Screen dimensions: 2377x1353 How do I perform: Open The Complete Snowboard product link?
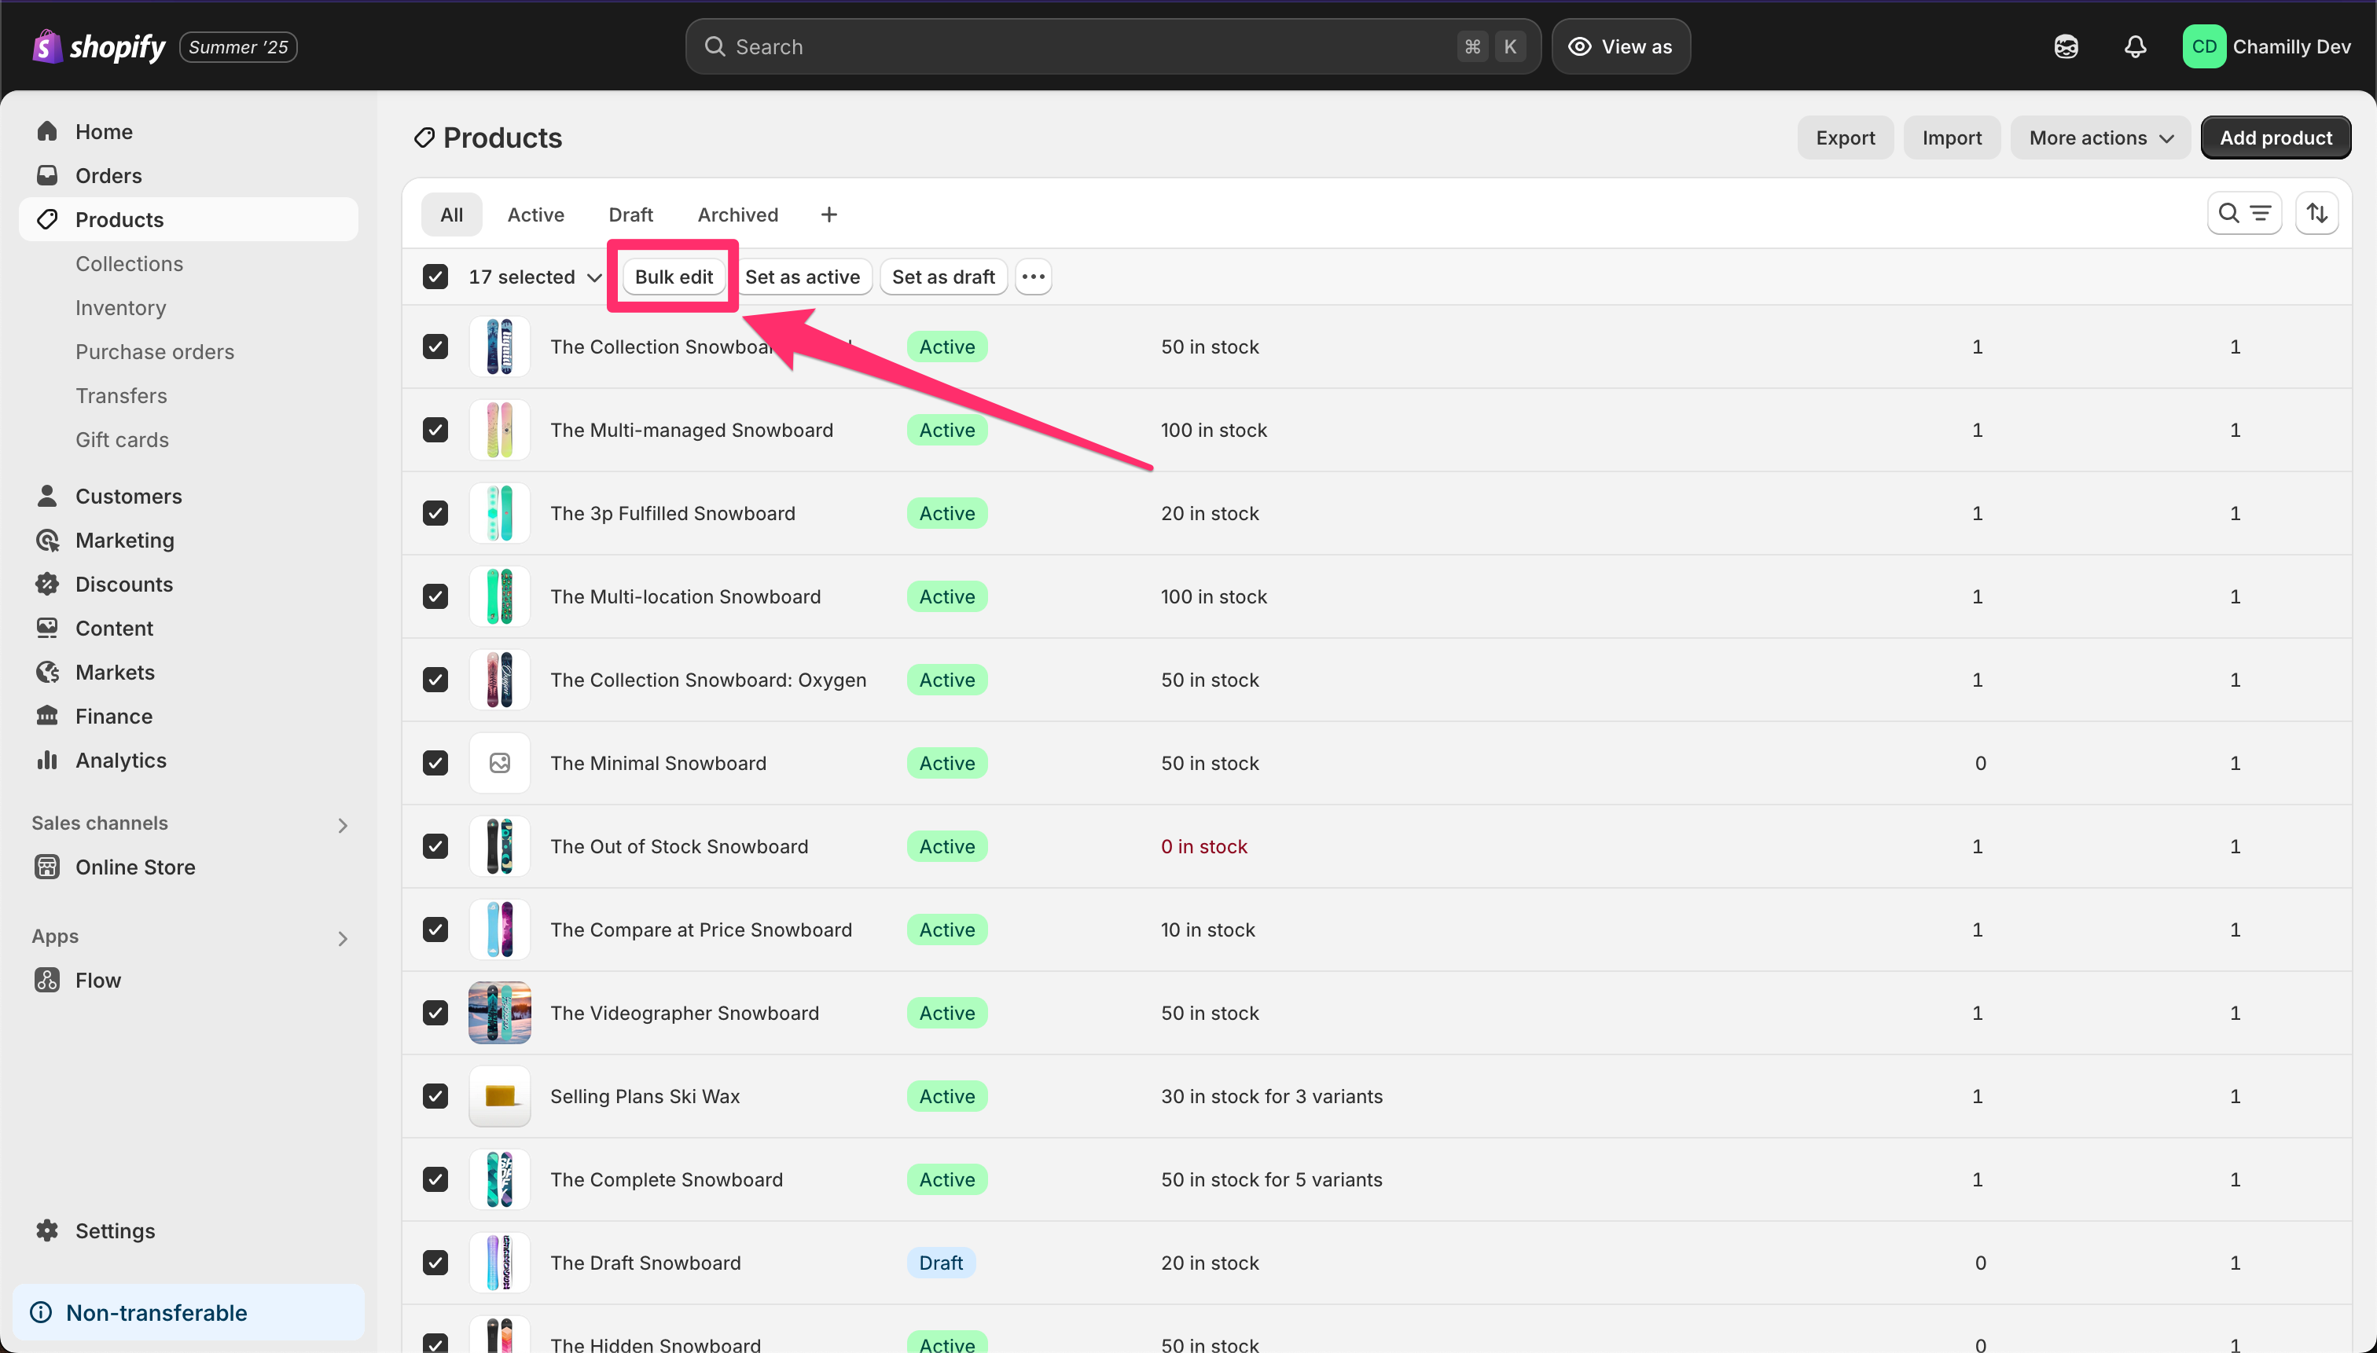click(x=667, y=1179)
